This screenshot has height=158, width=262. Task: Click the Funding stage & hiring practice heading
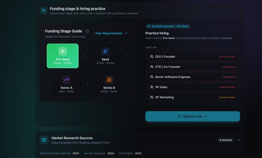point(78,9)
